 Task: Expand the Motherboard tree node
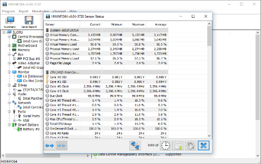(9, 46)
